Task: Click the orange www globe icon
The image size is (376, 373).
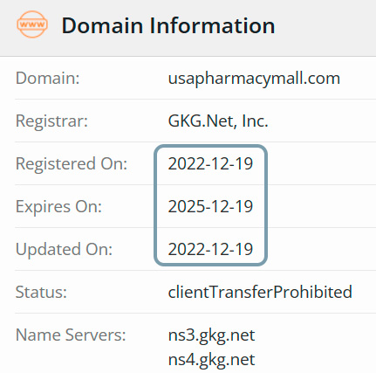Action: (x=32, y=24)
